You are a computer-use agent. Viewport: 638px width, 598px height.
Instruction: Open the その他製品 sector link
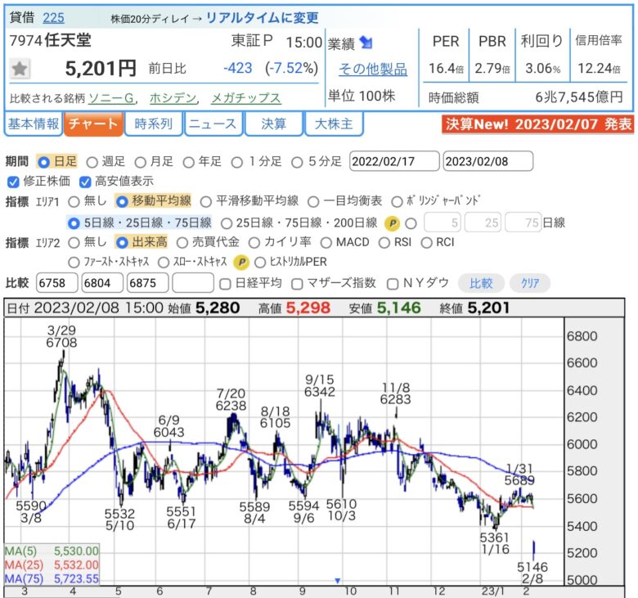click(373, 70)
